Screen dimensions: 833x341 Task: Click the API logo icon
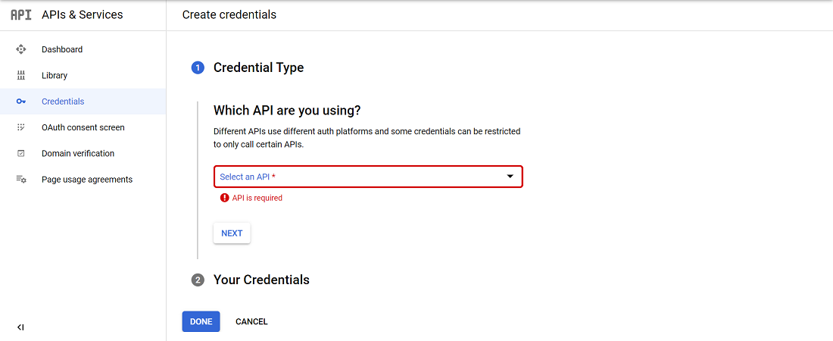coord(21,14)
